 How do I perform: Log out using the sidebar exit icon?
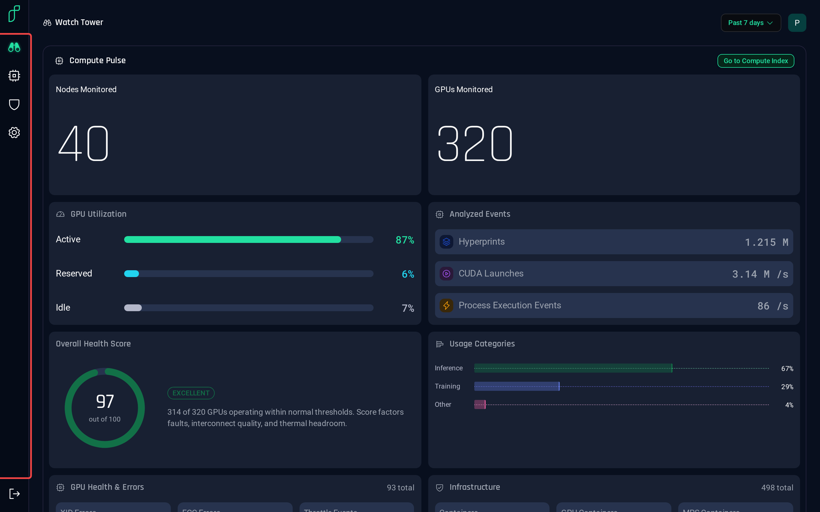(x=14, y=494)
